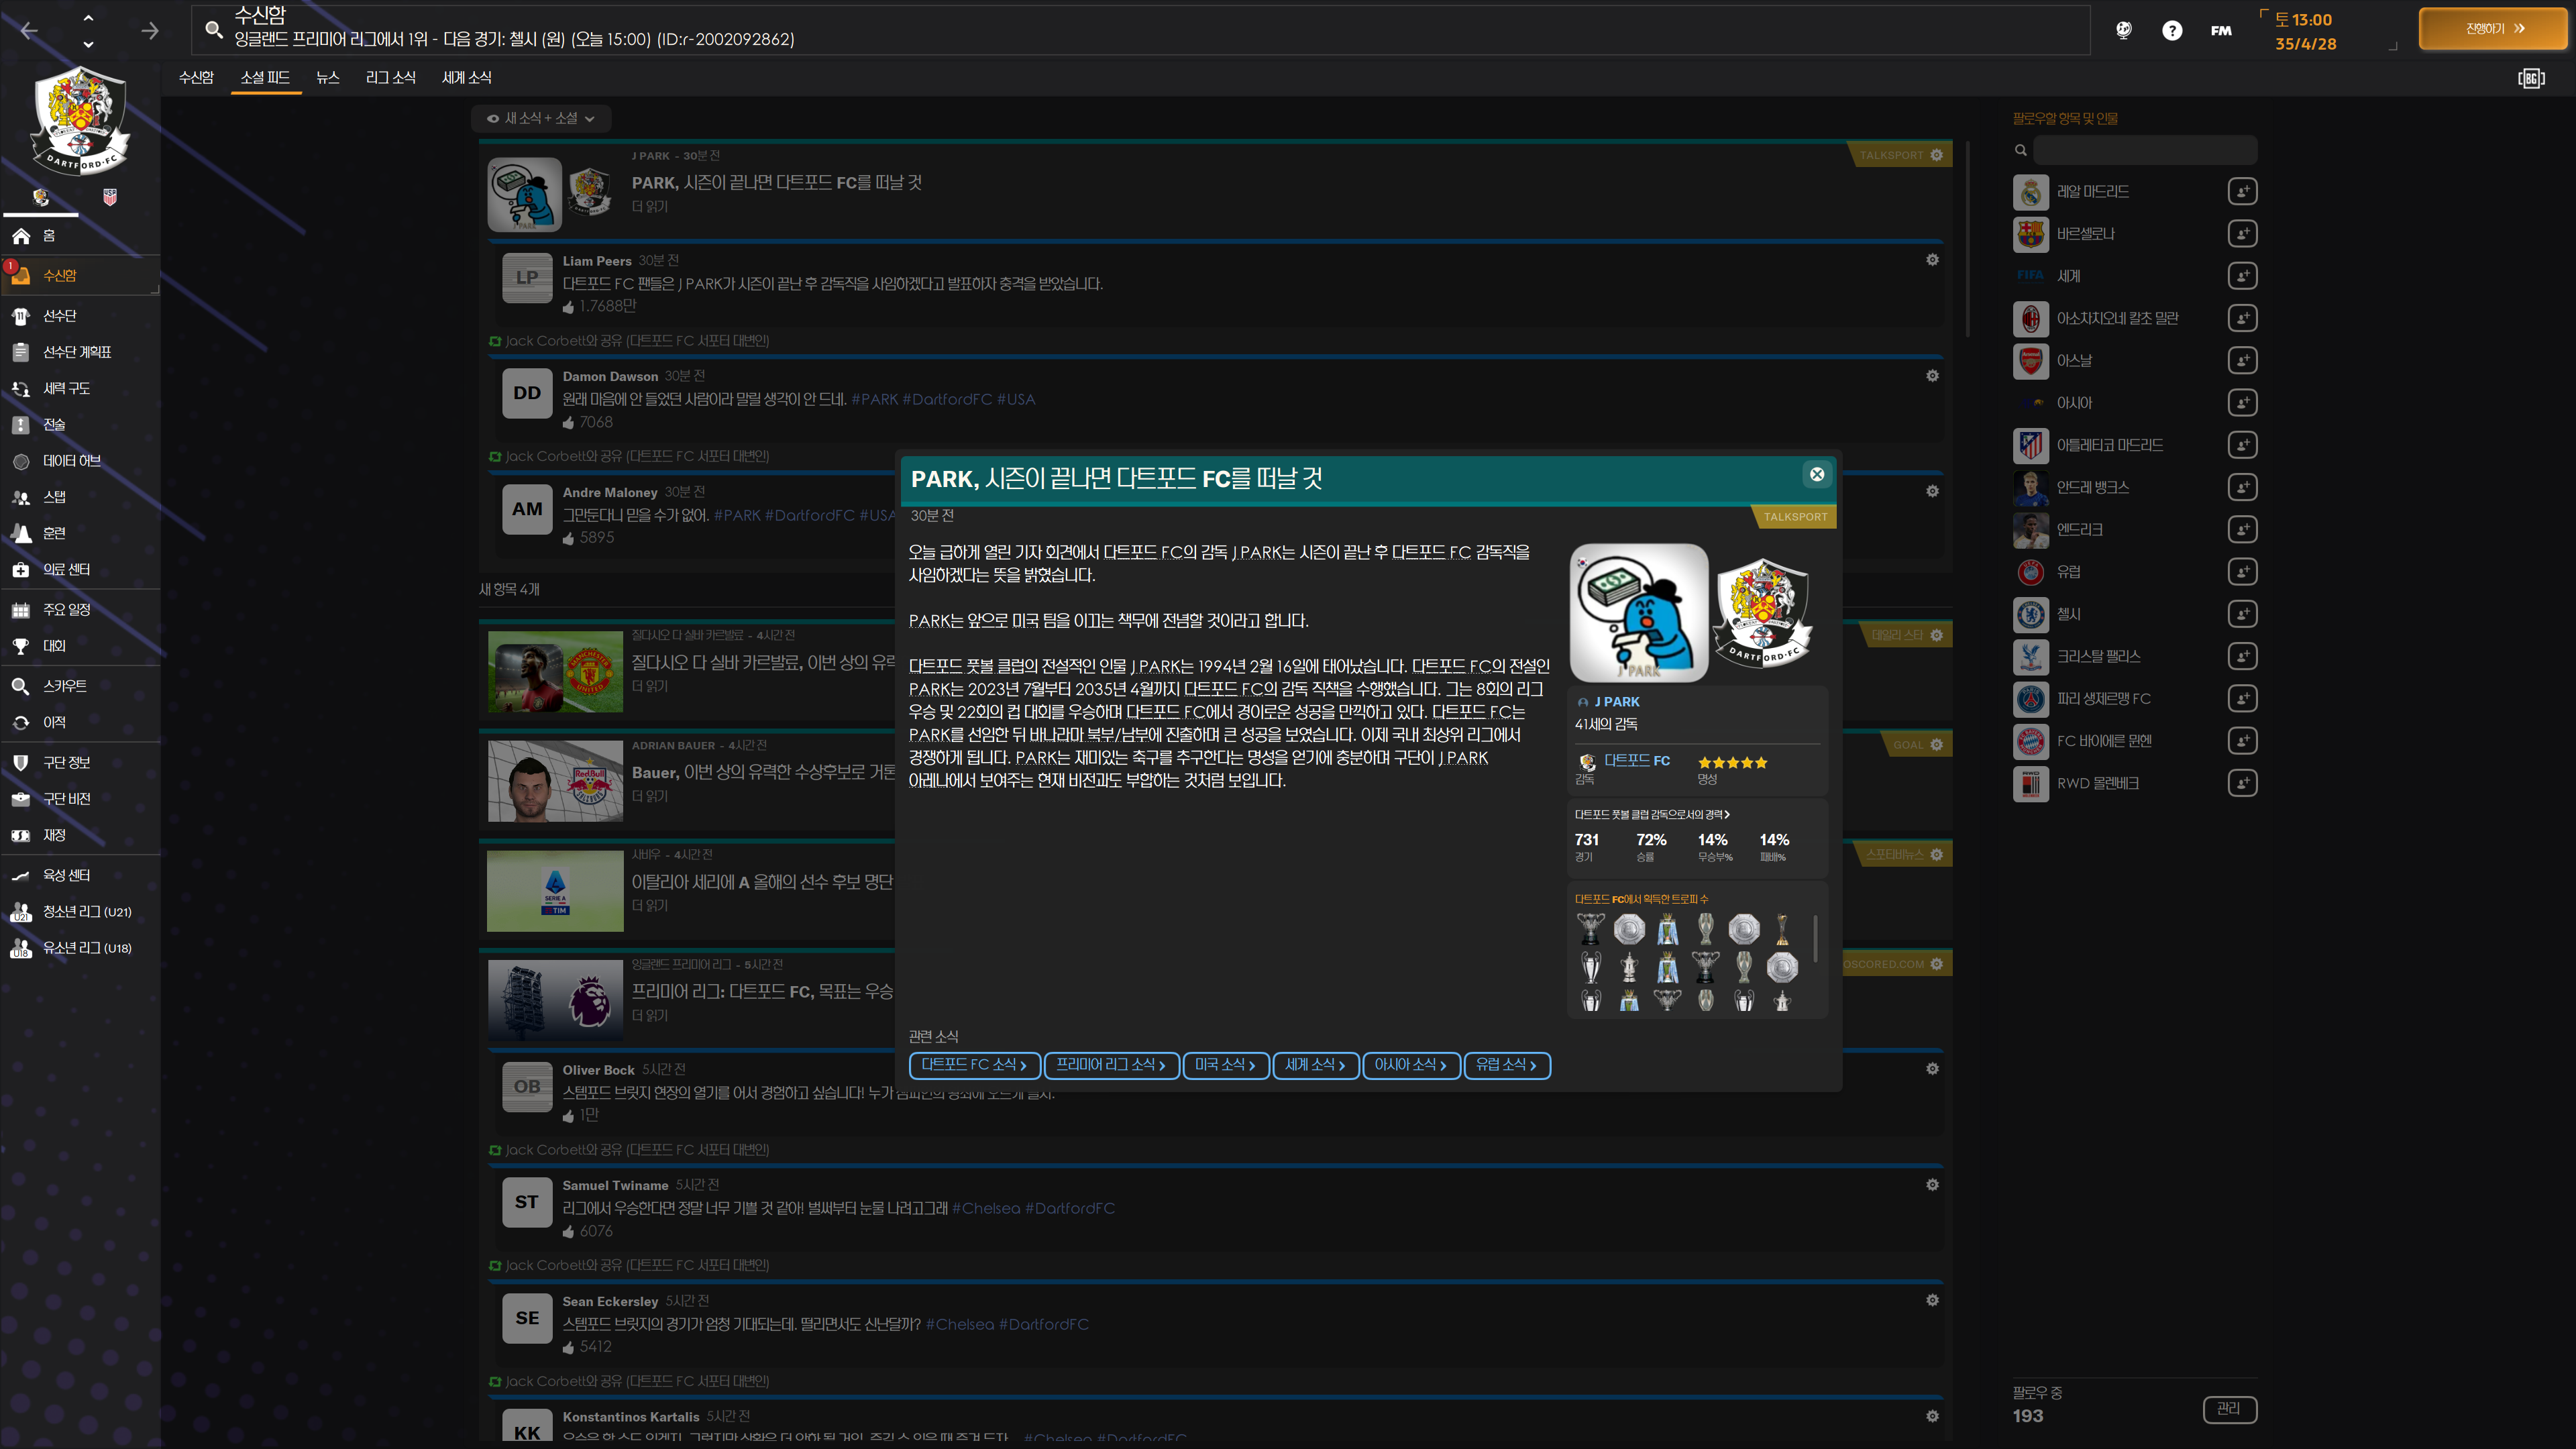Expand 아시아 소식 related news
Viewport: 2576px width, 1449px height.
[x=1411, y=1065]
